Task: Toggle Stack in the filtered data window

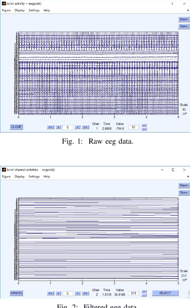Action: coord(184,185)
